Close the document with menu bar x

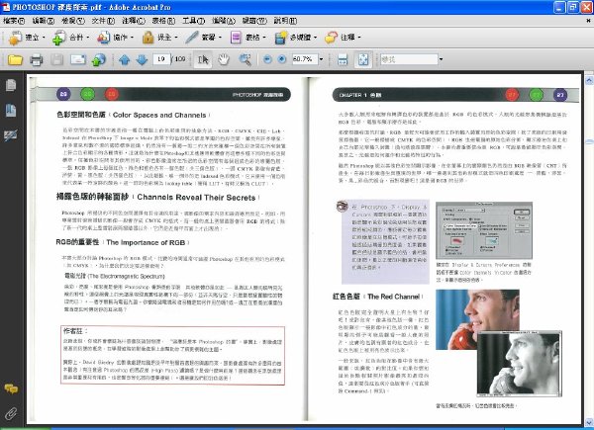coord(588,21)
